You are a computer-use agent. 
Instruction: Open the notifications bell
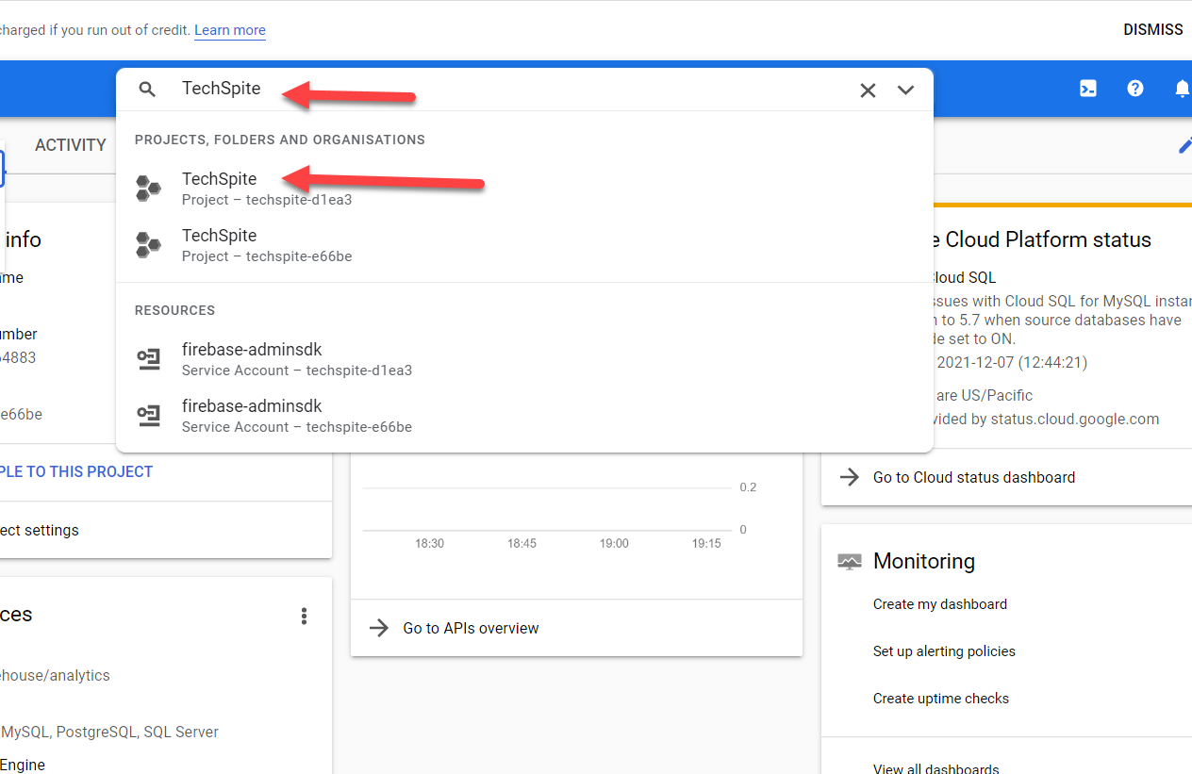tap(1181, 89)
